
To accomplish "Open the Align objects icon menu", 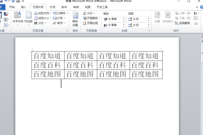I will pyautogui.click(x=196, y=13).
